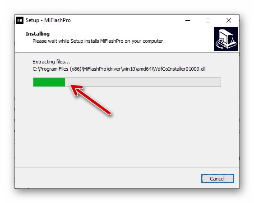Viewport: 254px width, 203px height.
Task: Click the setup wizard computer icon
Action: (226, 39)
